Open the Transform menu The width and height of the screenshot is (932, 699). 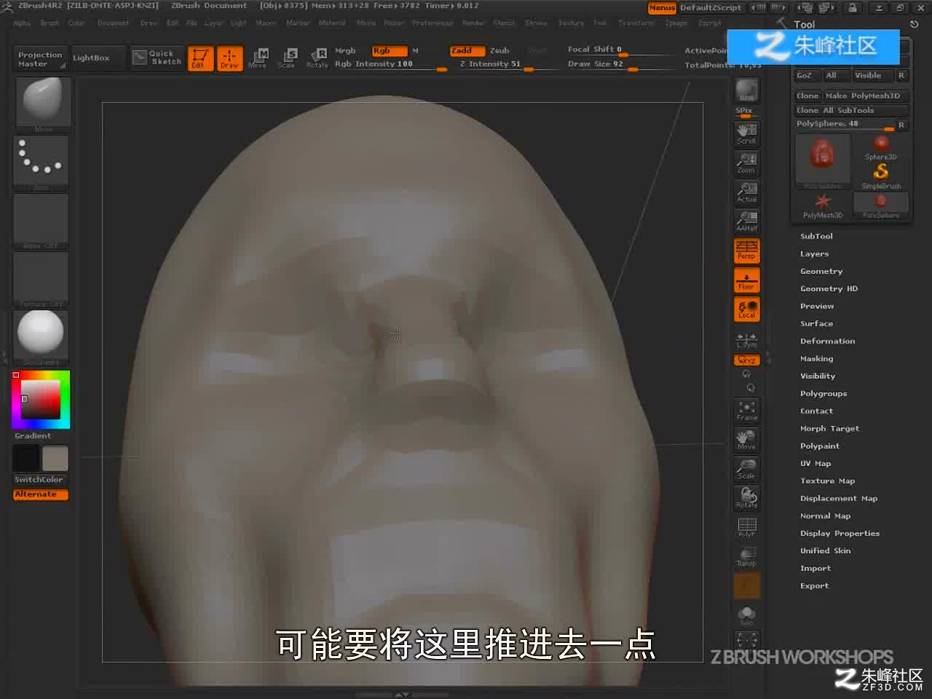tap(636, 23)
